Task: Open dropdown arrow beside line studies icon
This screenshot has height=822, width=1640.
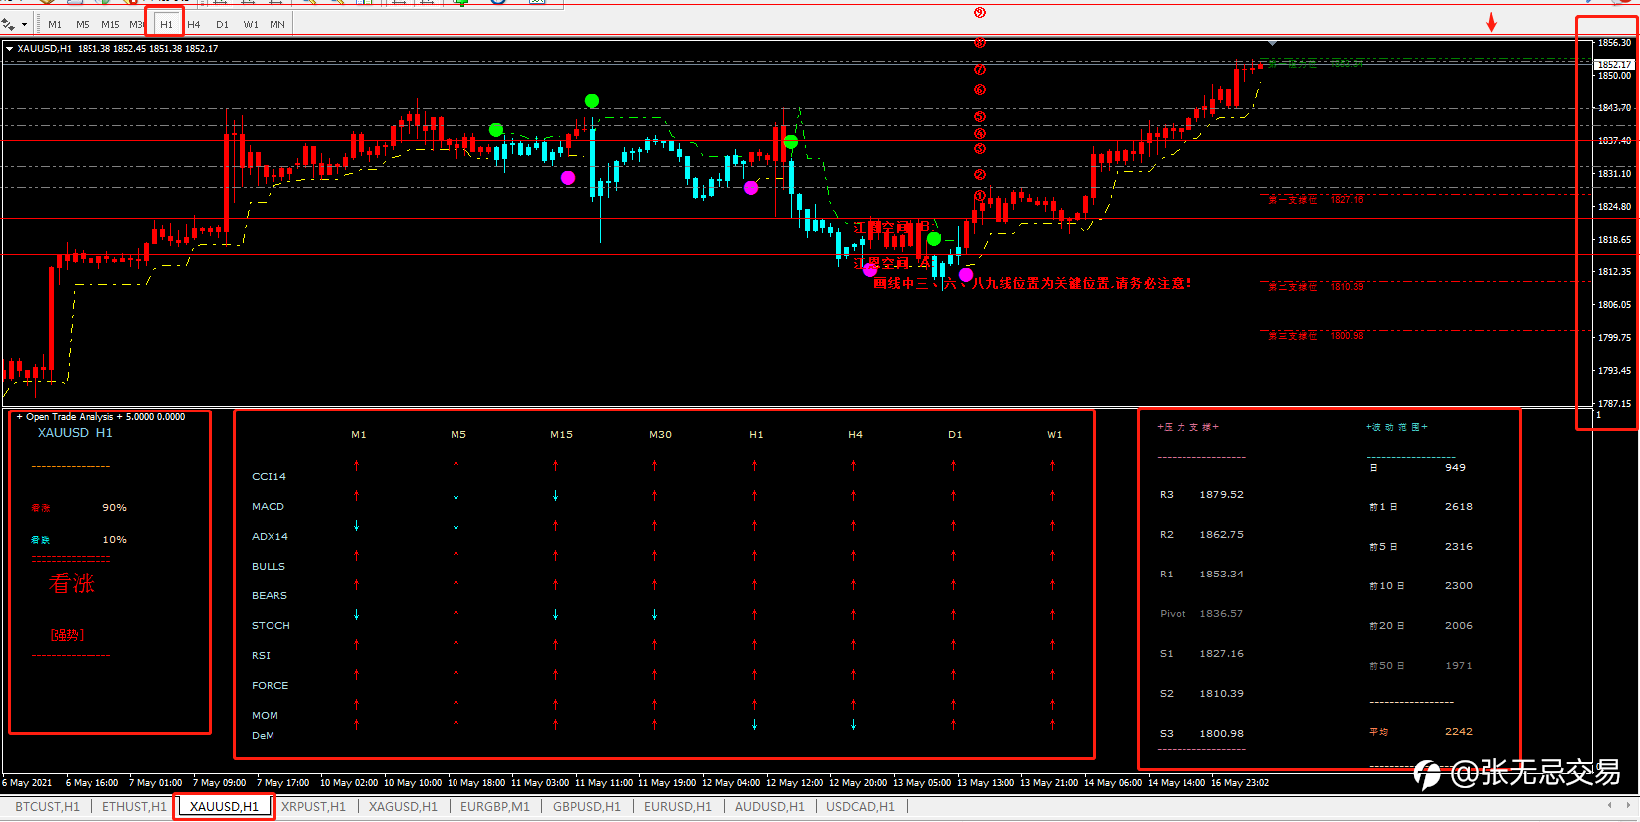Action: click(x=24, y=24)
